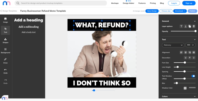
Task: Bring layer to front icon
Action: (x=181, y=26)
